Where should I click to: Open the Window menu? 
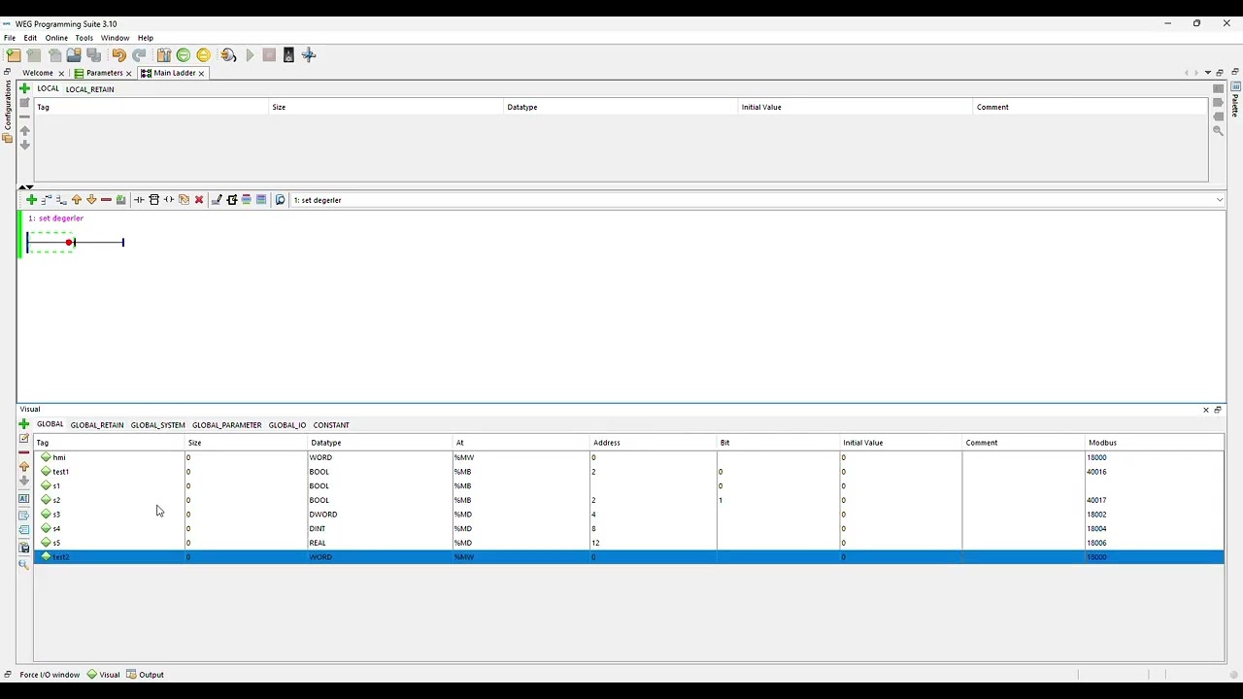[x=115, y=38]
